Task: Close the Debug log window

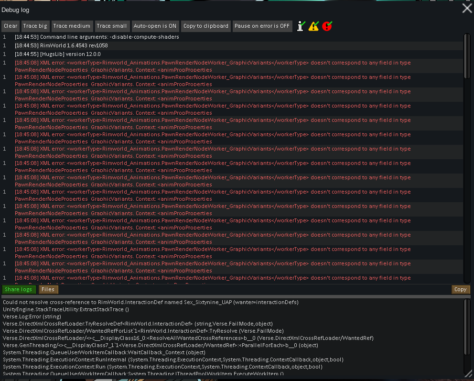Action: click(467, 9)
